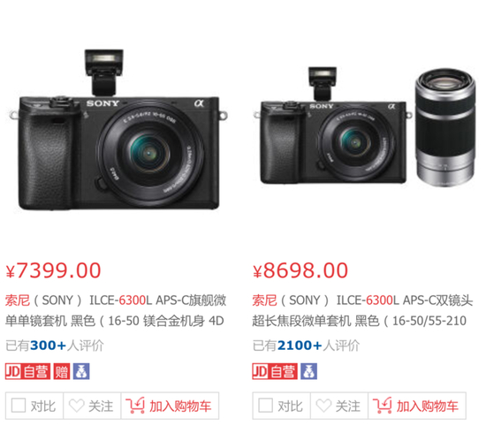
Task: Click the ¥8698.00 price text
Action: coord(300,270)
